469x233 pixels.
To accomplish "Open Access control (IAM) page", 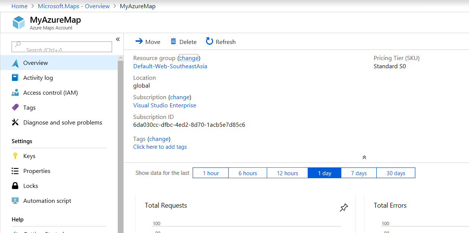I will tap(59, 92).
